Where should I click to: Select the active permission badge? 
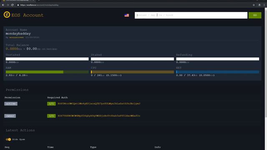11,104
